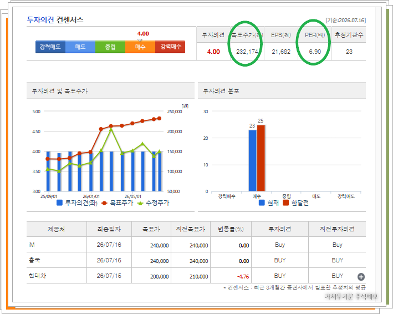
Task: Click the 투자의견 및 목표주가 chart title
Action: pyautogui.click(x=60, y=91)
